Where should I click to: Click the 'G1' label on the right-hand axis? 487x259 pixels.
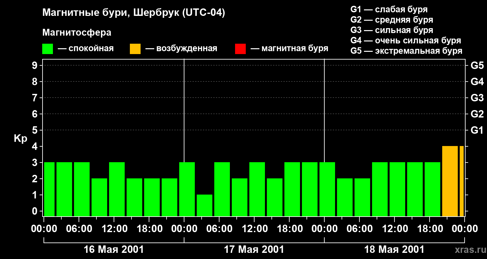click(477, 130)
